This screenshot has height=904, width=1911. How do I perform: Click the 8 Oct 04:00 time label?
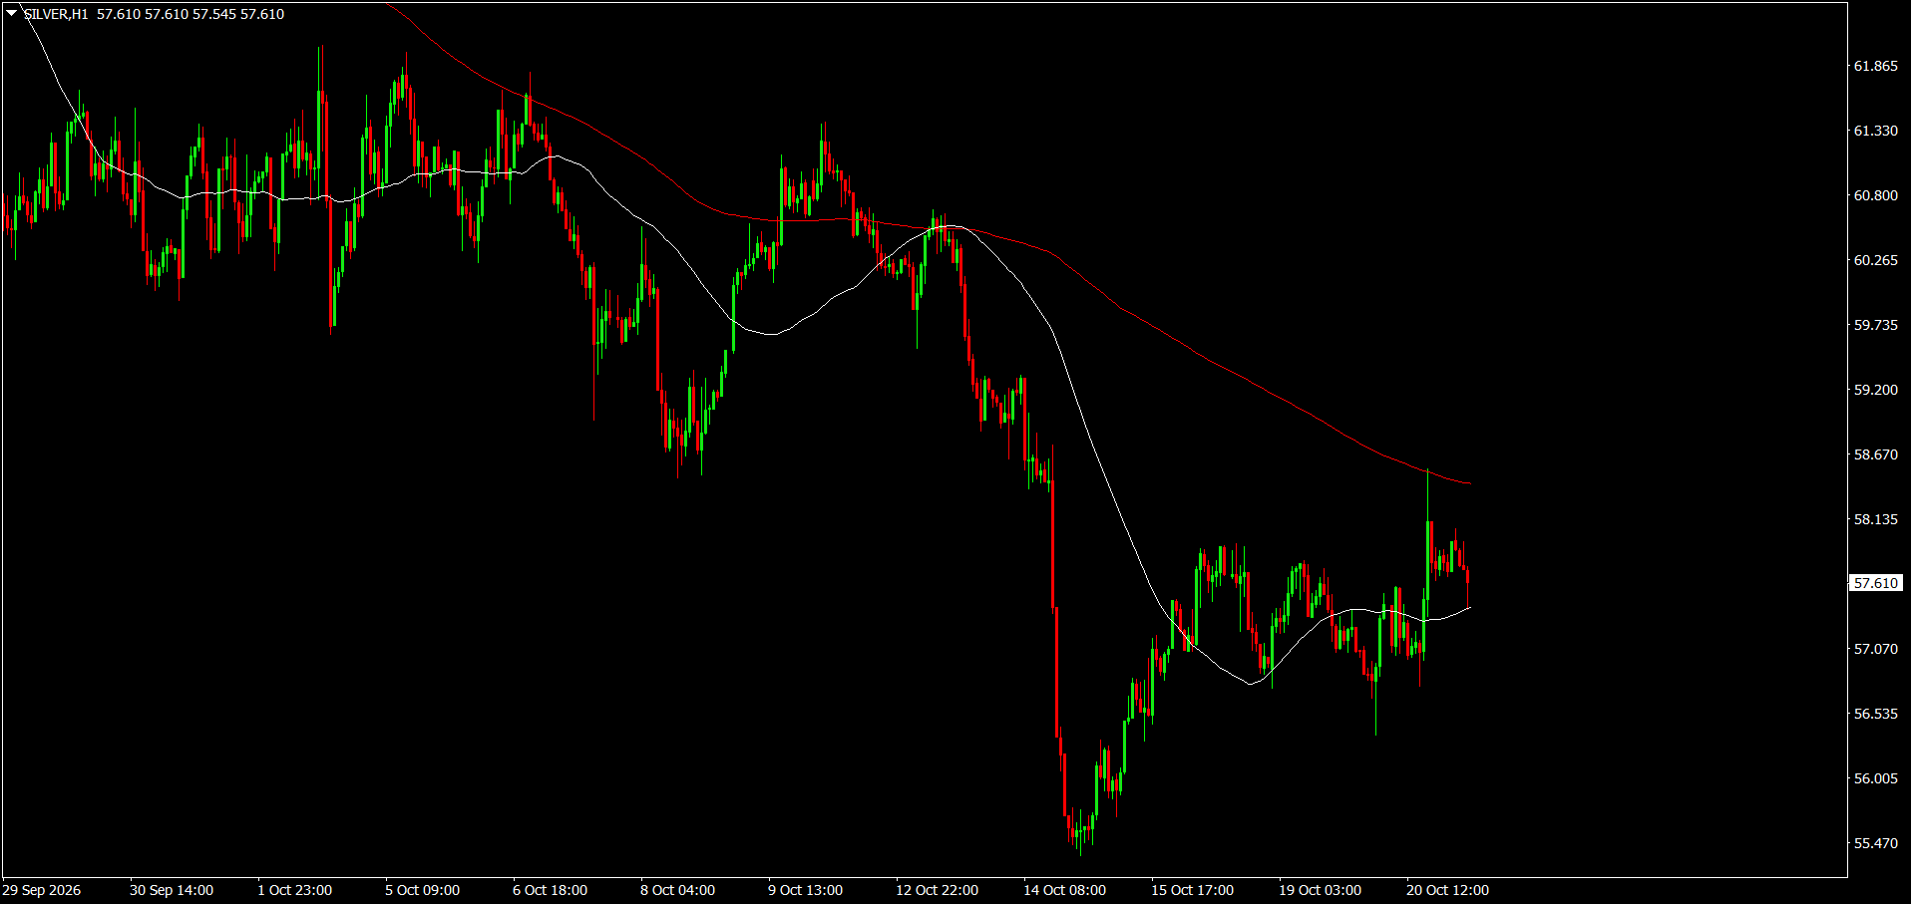678,890
